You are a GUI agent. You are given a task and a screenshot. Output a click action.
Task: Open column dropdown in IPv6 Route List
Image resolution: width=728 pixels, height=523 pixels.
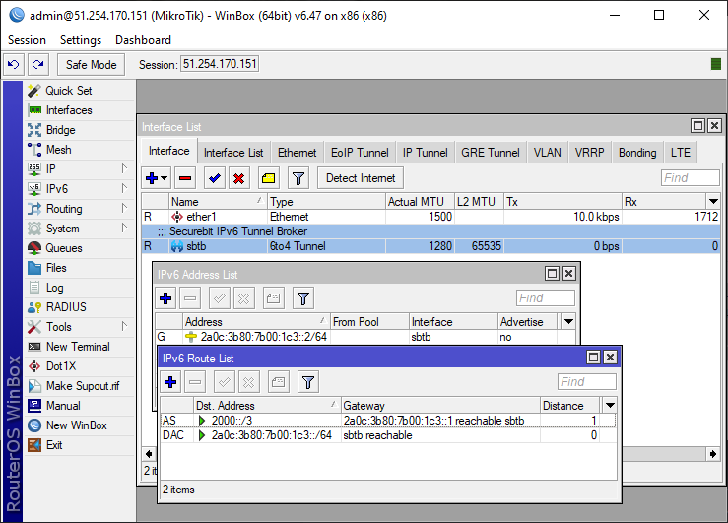pos(610,406)
